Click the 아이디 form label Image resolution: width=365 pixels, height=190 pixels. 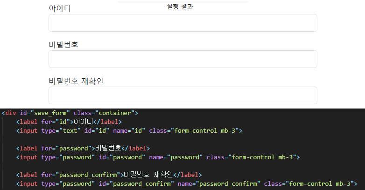60,8
